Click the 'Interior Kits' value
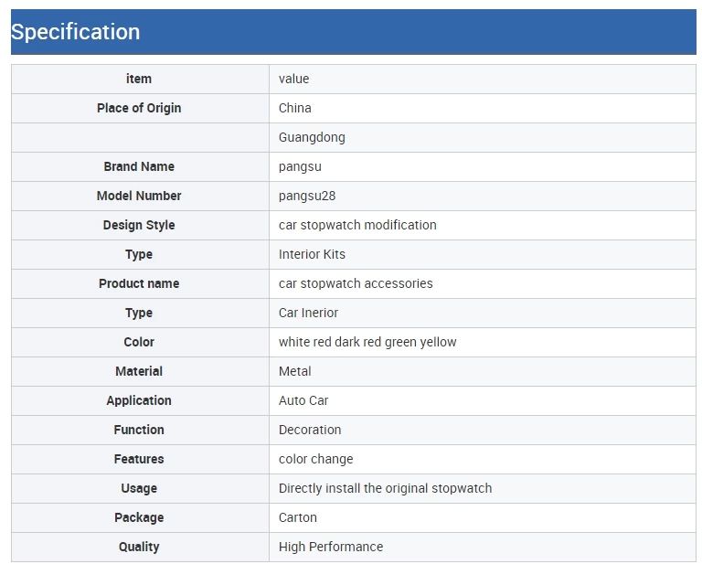Image resolution: width=702 pixels, height=564 pixels. point(312,254)
